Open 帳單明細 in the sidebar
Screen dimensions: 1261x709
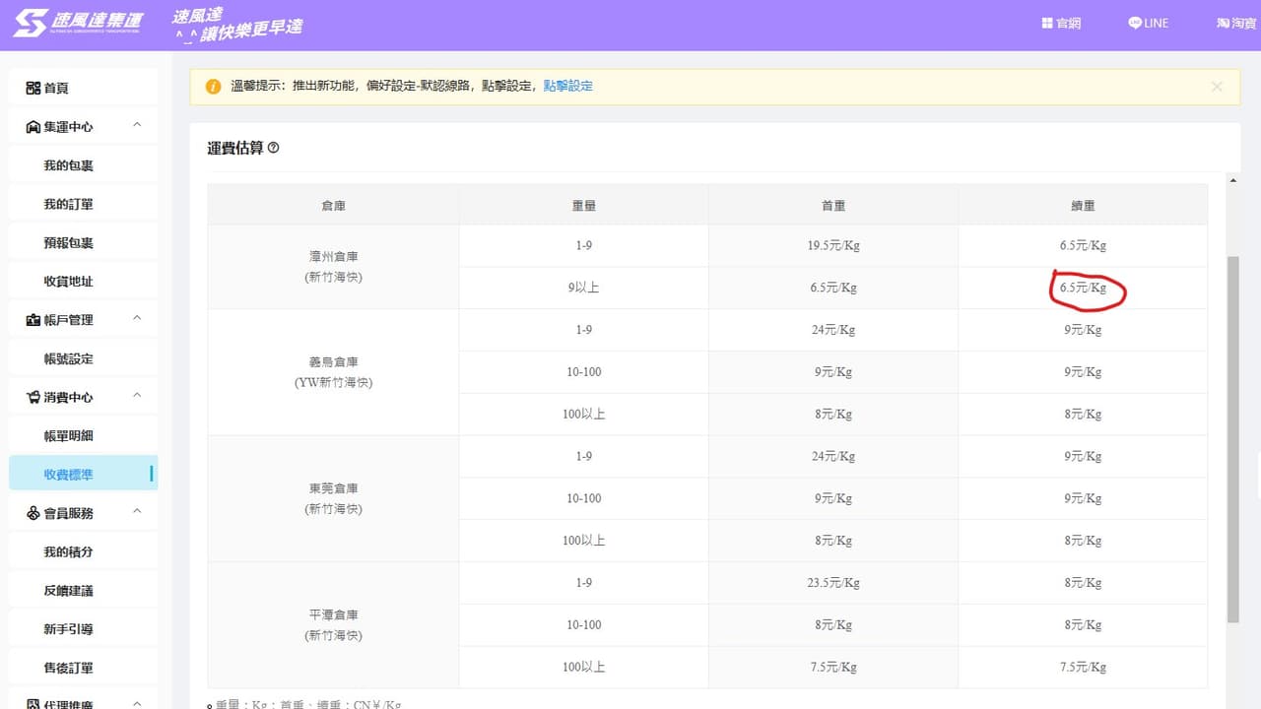pos(83,435)
